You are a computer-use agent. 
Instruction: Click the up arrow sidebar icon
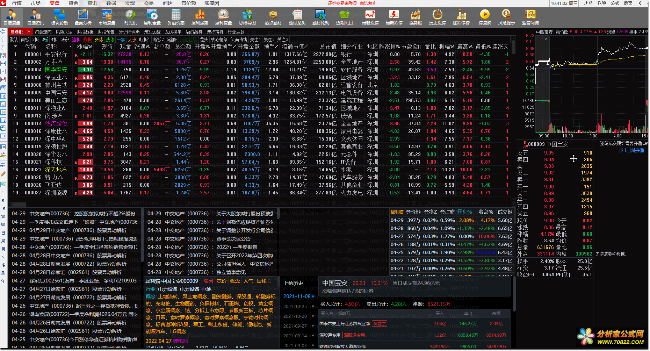pos(3,40)
